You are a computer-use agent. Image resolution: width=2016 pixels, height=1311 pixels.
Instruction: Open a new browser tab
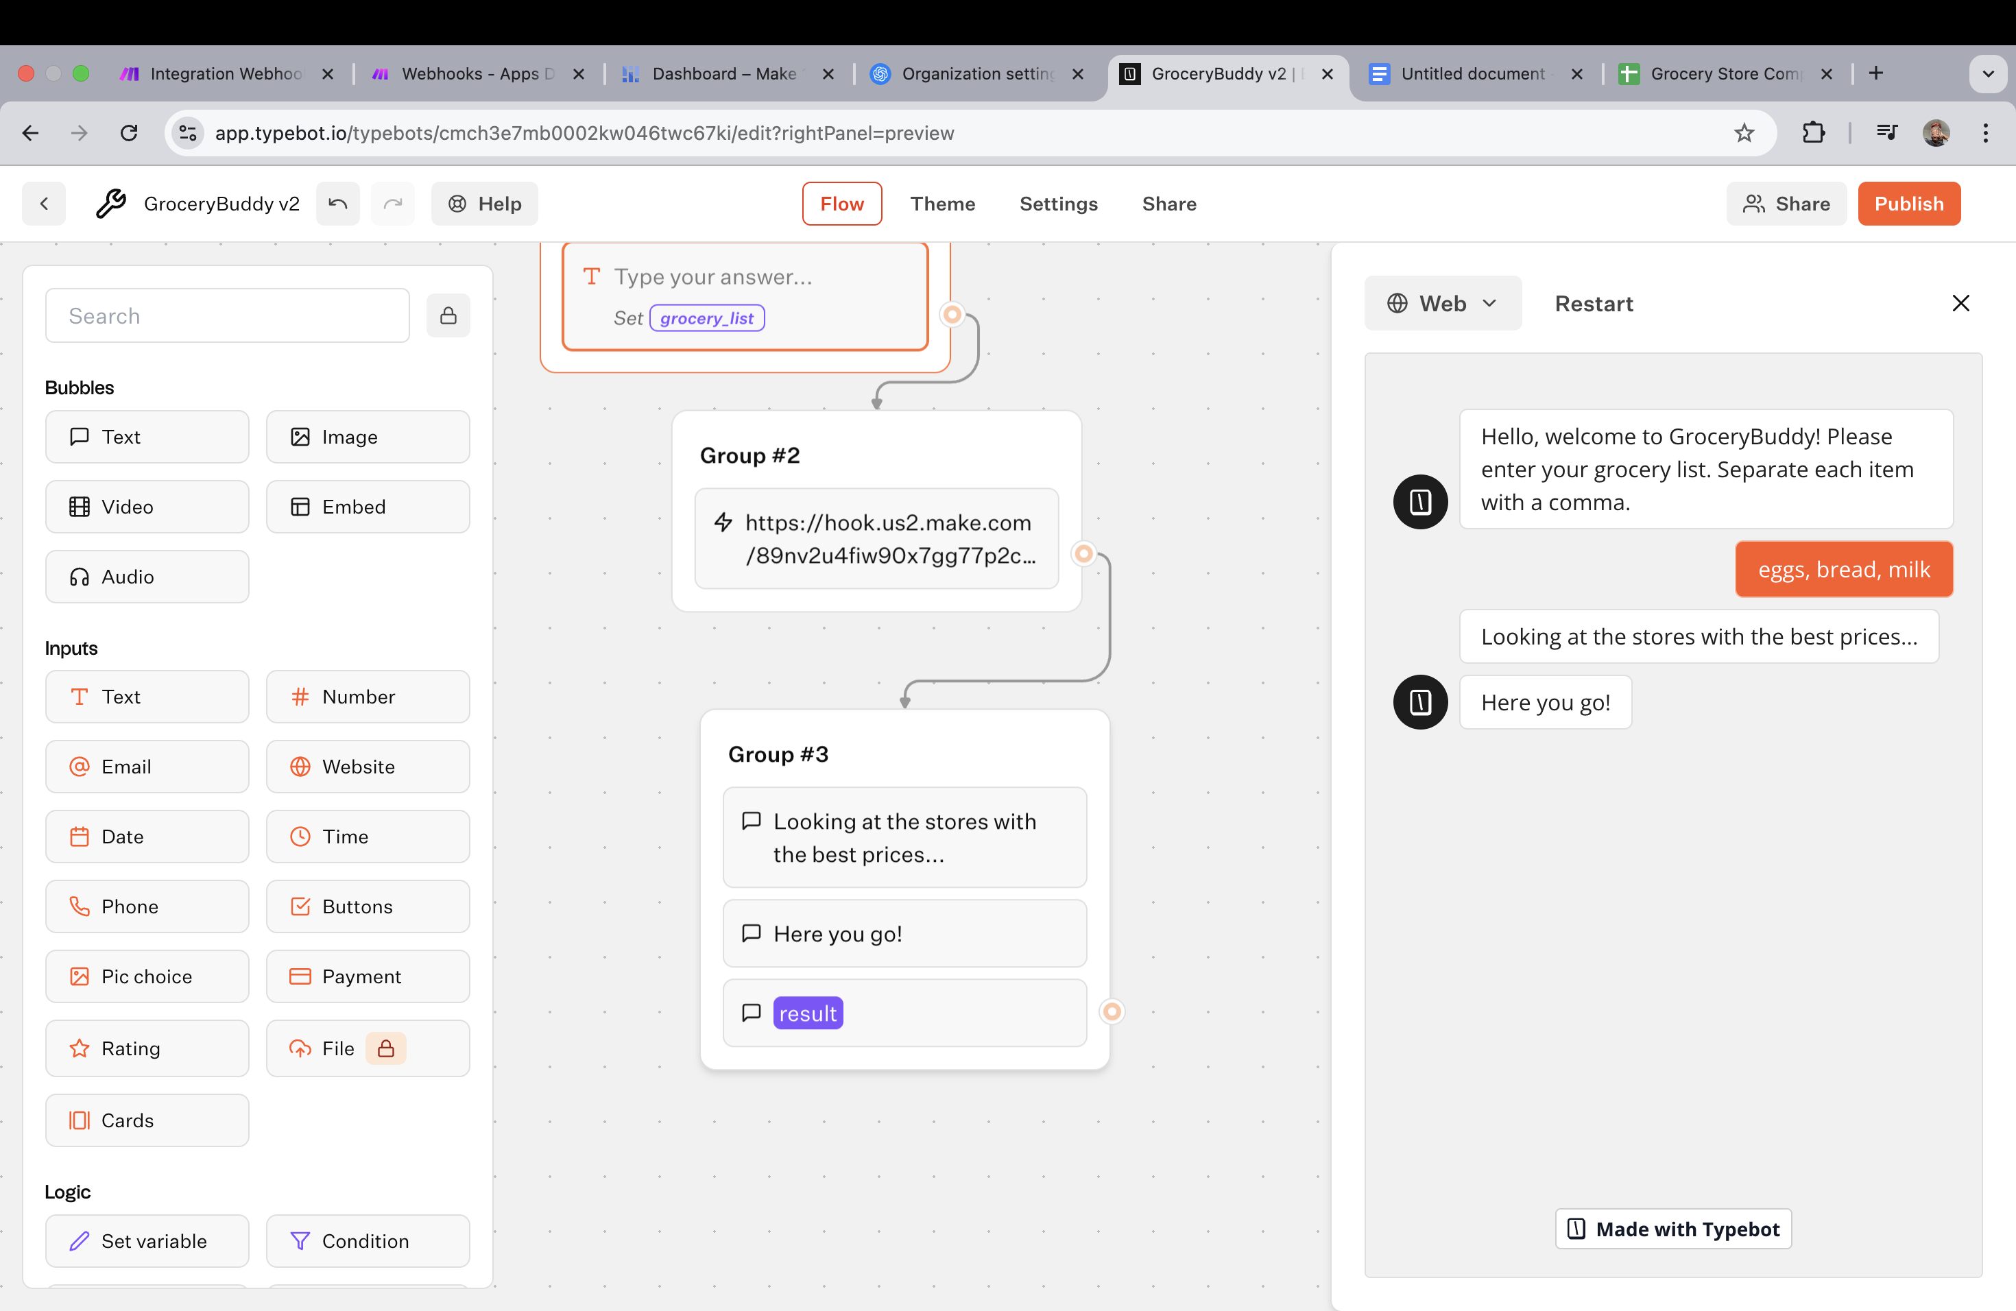tap(1875, 73)
